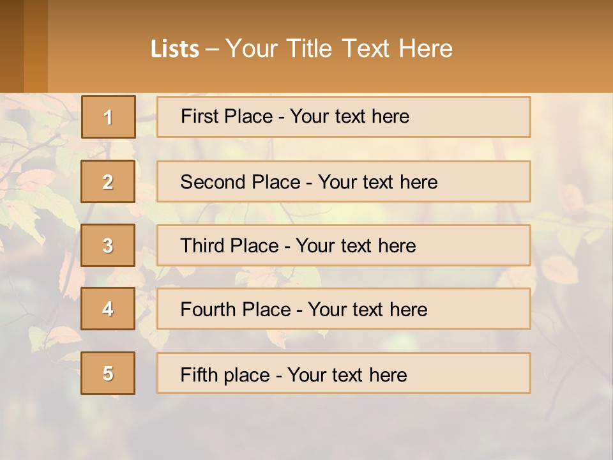This screenshot has width=613, height=460.
Task: Select 'Second Place - Your text here' box
Action: coord(344,181)
